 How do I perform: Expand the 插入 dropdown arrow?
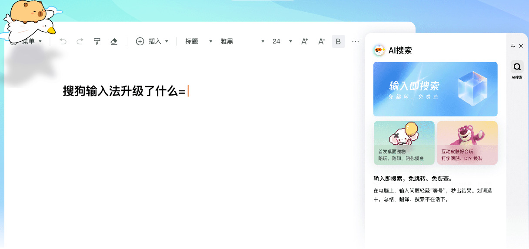[x=166, y=41]
